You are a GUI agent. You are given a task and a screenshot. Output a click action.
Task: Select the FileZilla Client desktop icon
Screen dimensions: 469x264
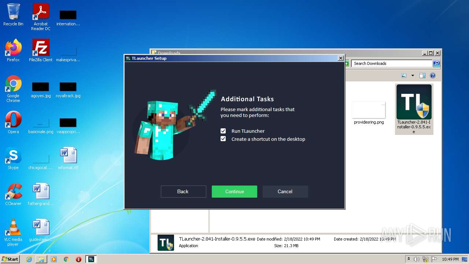point(41,50)
